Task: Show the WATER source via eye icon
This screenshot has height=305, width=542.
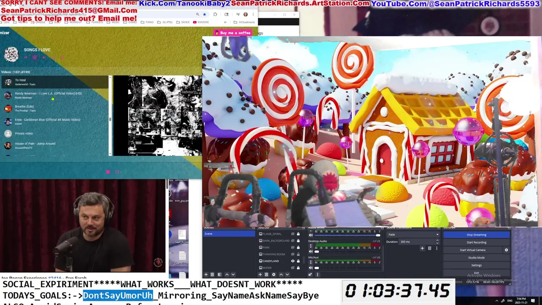Action: 293,268
